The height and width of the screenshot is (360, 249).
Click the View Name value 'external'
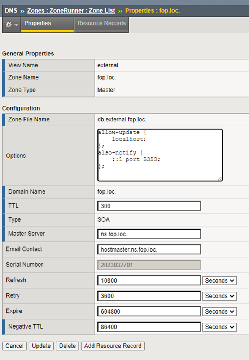coord(108,65)
